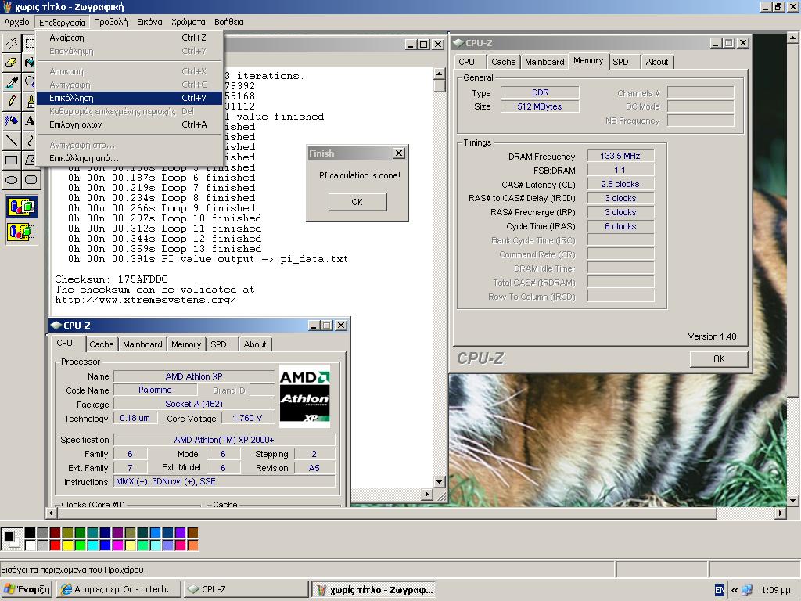801x601 pixels.
Task: Select the Rounded Rectangle tool
Action: coord(31,179)
